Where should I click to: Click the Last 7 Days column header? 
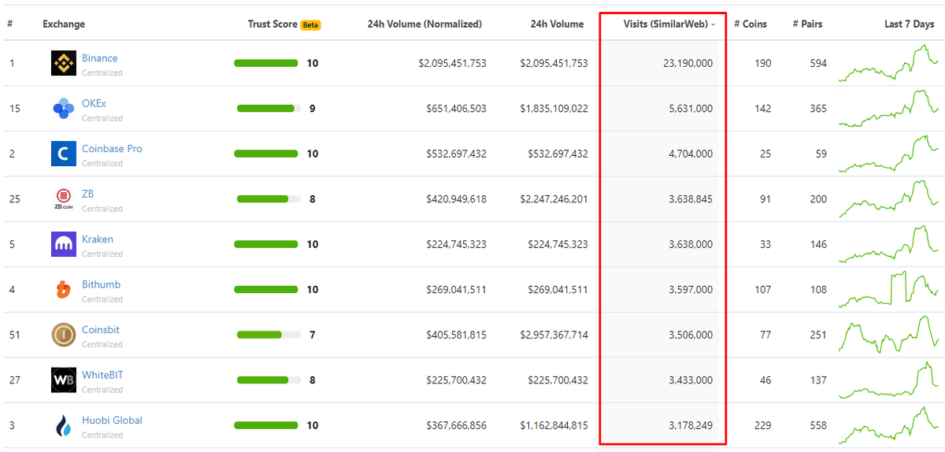[910, 24]
